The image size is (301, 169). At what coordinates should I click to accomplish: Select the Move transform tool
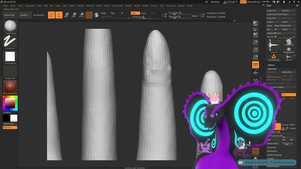(x=66, y=15)
